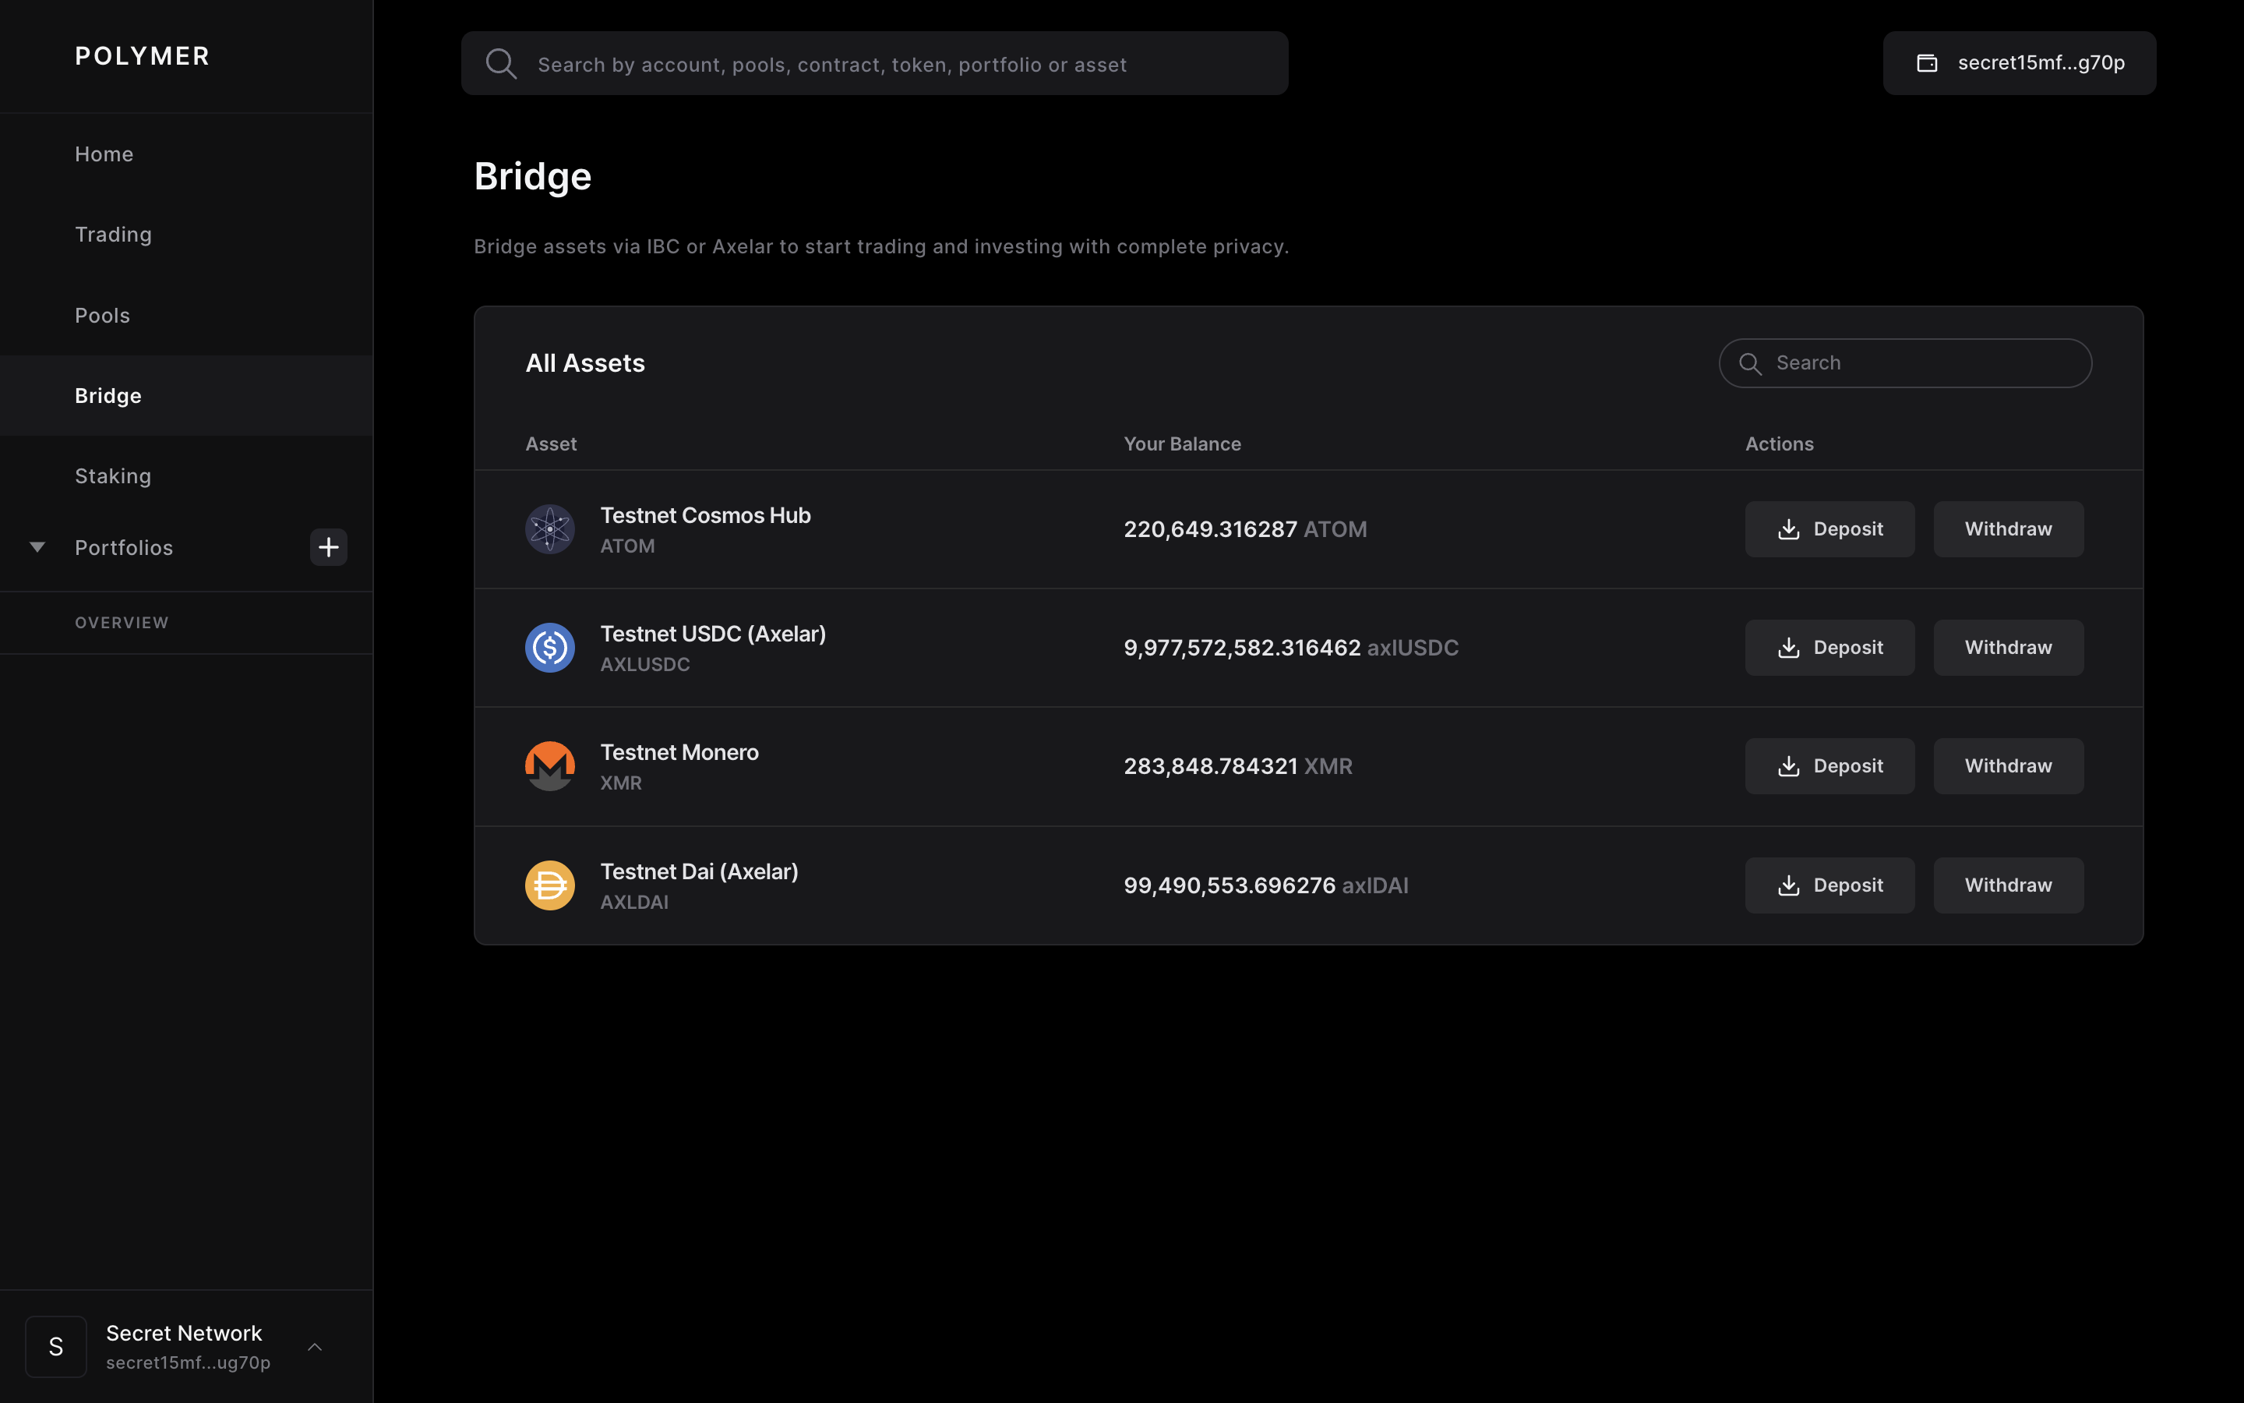Collapse the Portfolios section triangle
Image resolution: width=2244 pixels, height=1403 pixels.
[37, 547]
